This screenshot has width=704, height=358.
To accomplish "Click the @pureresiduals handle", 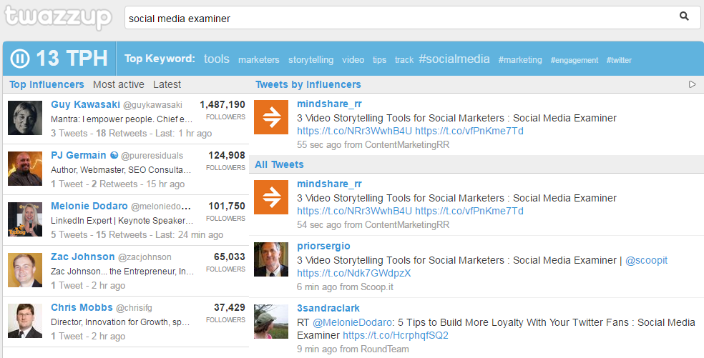I will [x=152, y=156].
